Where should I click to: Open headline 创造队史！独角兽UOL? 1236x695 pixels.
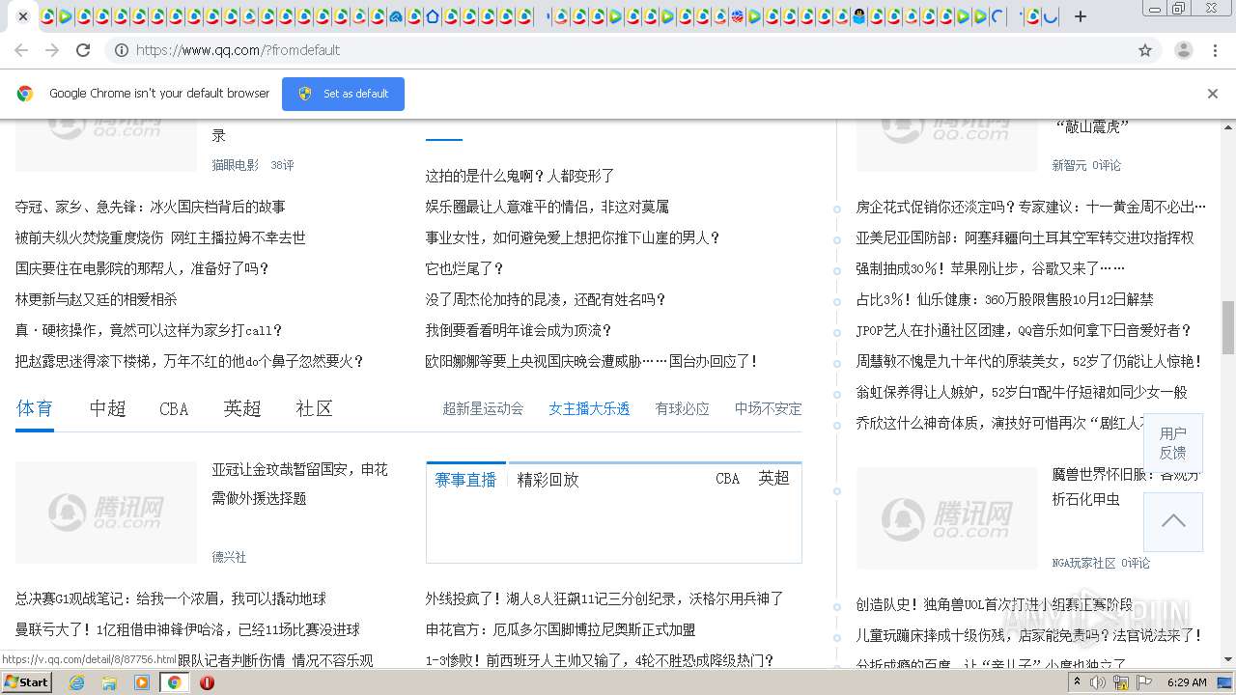click(994, 604)
